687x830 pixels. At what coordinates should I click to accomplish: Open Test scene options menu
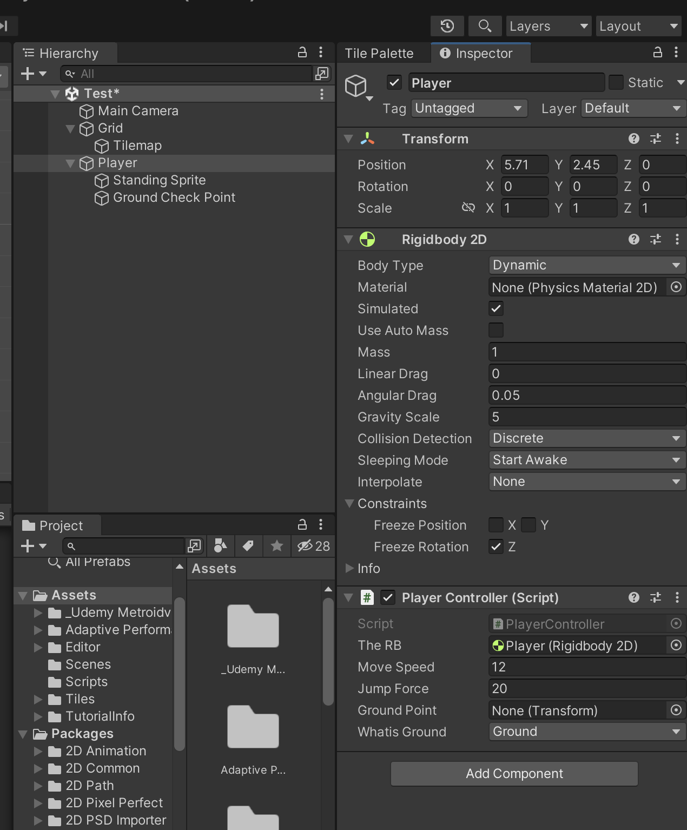pyautogui.click(x=322, y=94)
